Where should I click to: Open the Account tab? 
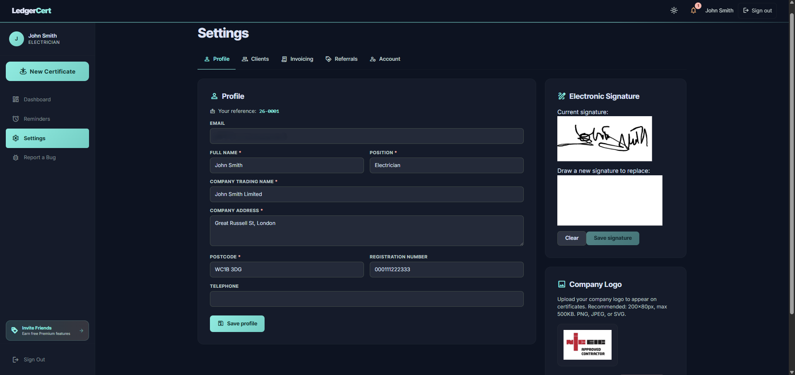385,59
